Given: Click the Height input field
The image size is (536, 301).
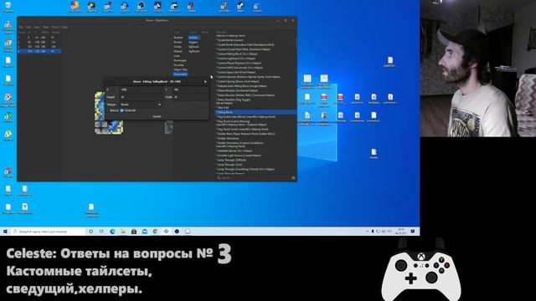Looking at the screenshot, I should click(141, 97).
